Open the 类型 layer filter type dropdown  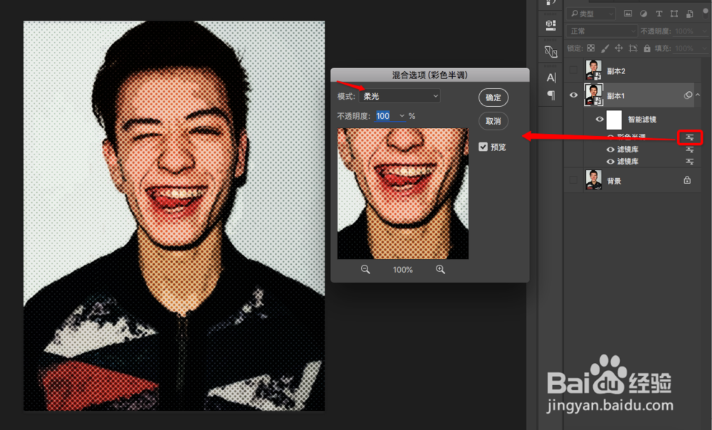[x=591, y=14]
